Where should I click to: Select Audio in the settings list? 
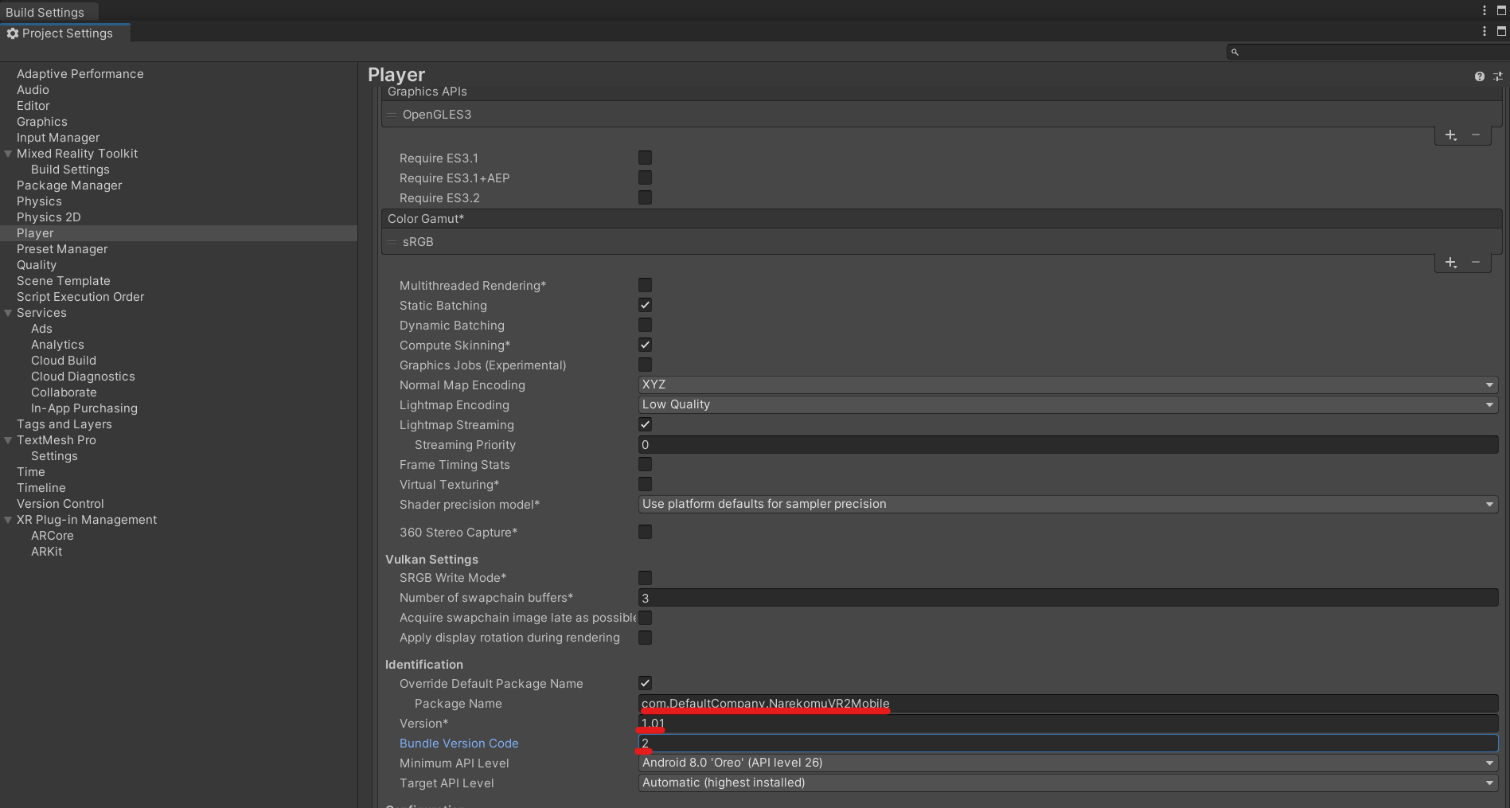point(33,90)
